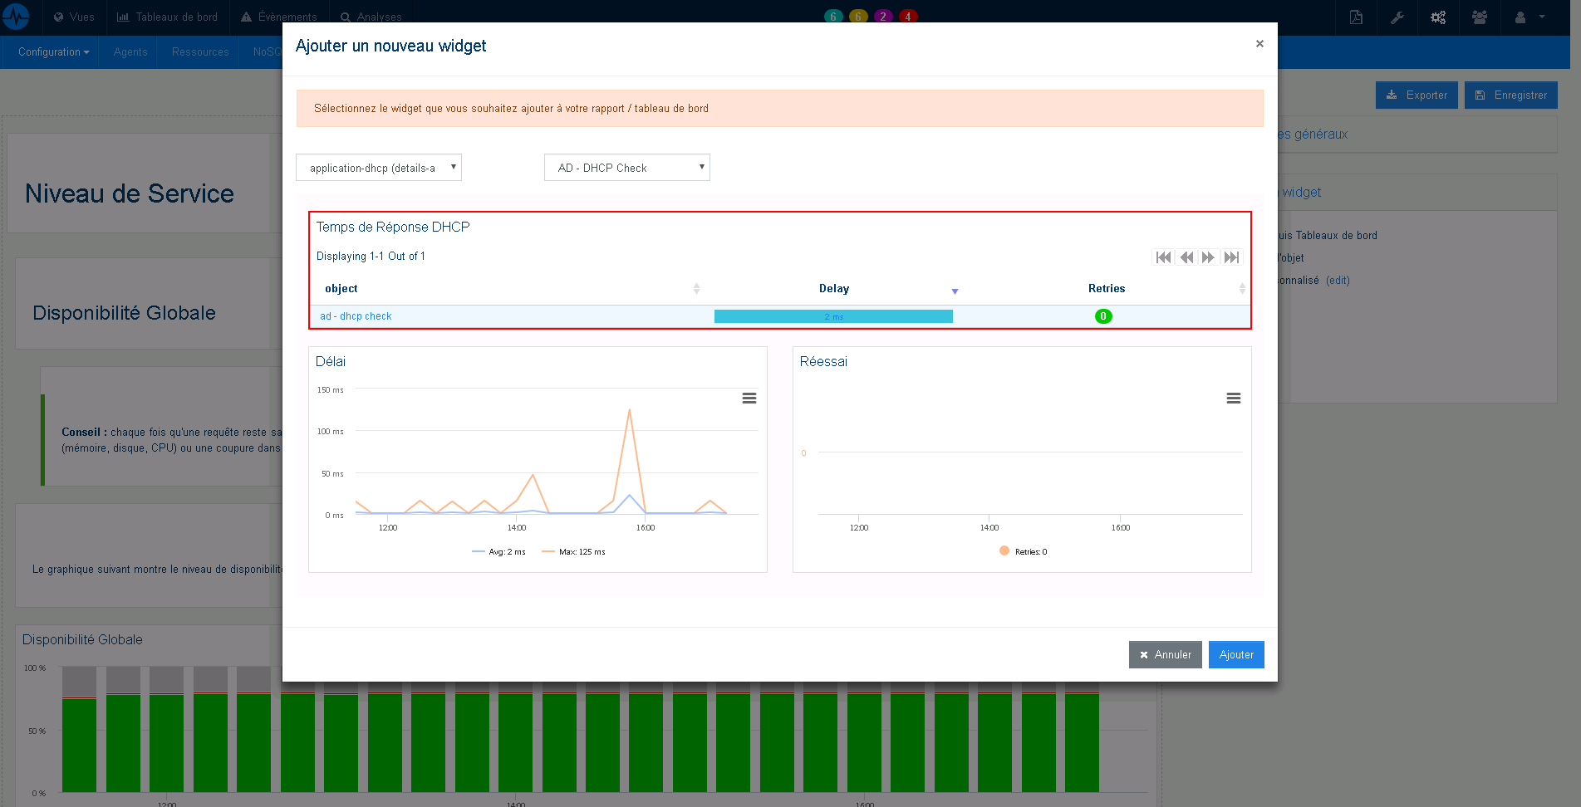The image size is (1581, 807).
Task: Jump to last page with pagination icon
Action: click(1232, 257)
